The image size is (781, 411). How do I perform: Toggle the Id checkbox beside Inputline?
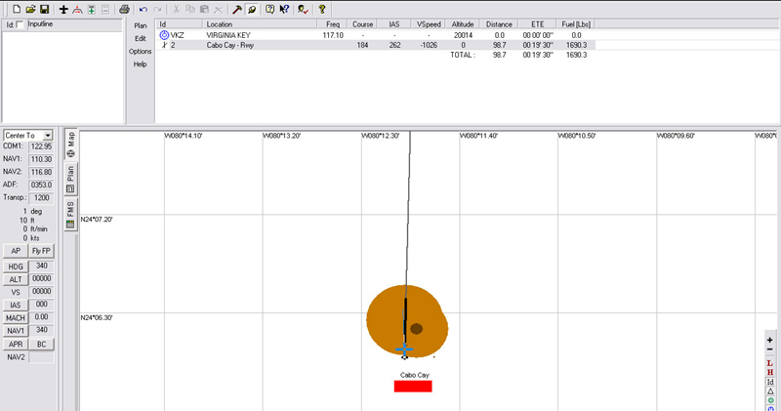tap(21, 23)
